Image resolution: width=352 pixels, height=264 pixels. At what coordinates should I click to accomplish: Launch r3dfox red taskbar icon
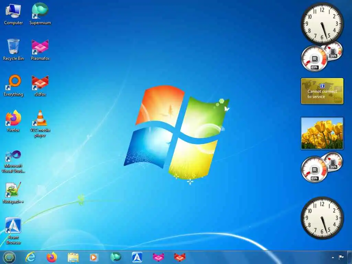pos(179,257)
